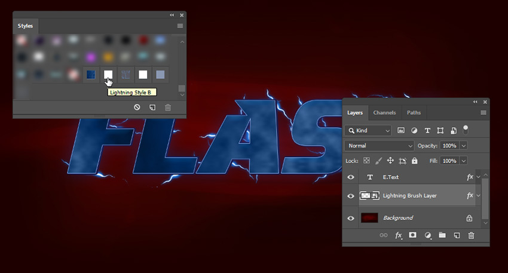Image resolution: width=508 pixels, height=273 pixels.
Task: Apply the dark blue style swatch
Action: click(91, 75)
